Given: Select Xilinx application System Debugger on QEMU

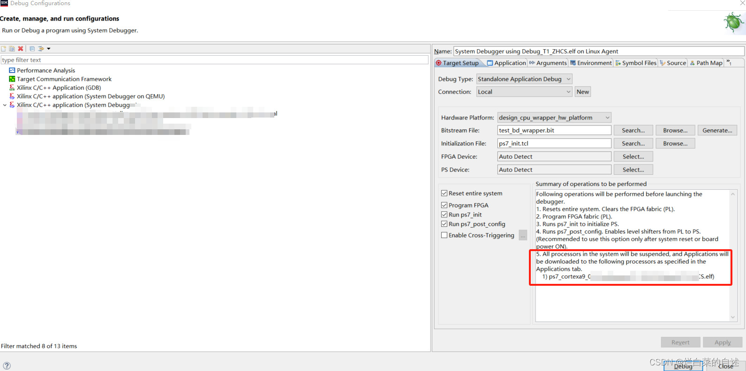Looking at the screenshot, I should 91,96.
